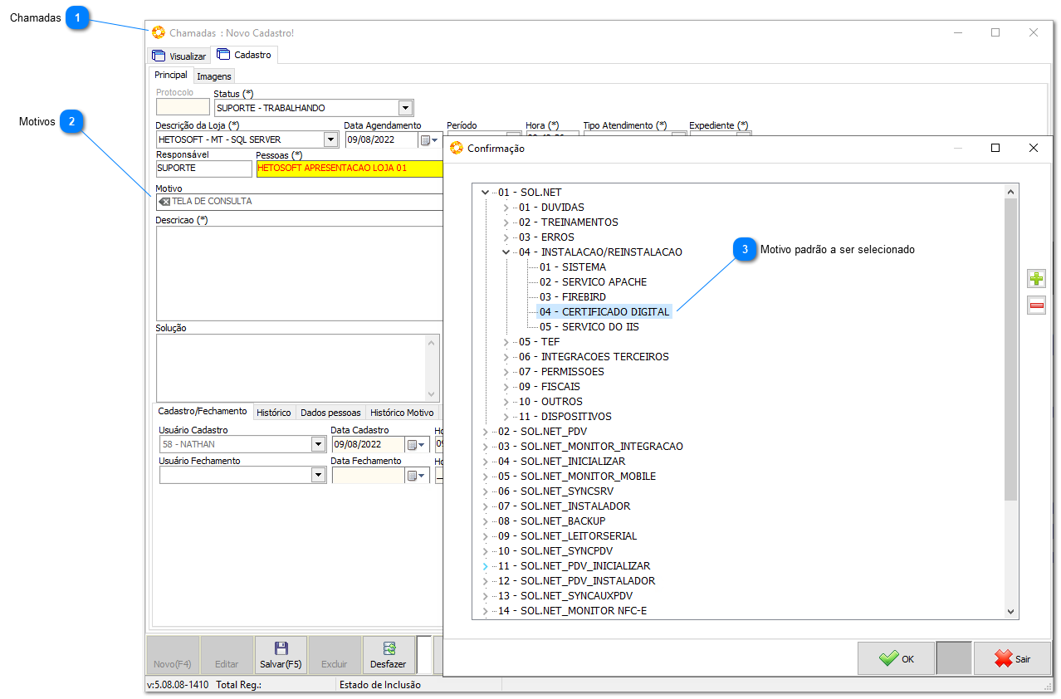Switch to the Visualizar tab
Image resolution: width=1061 pixels, height=699 pixels.
pyautogui.click(x=178, y=56)
